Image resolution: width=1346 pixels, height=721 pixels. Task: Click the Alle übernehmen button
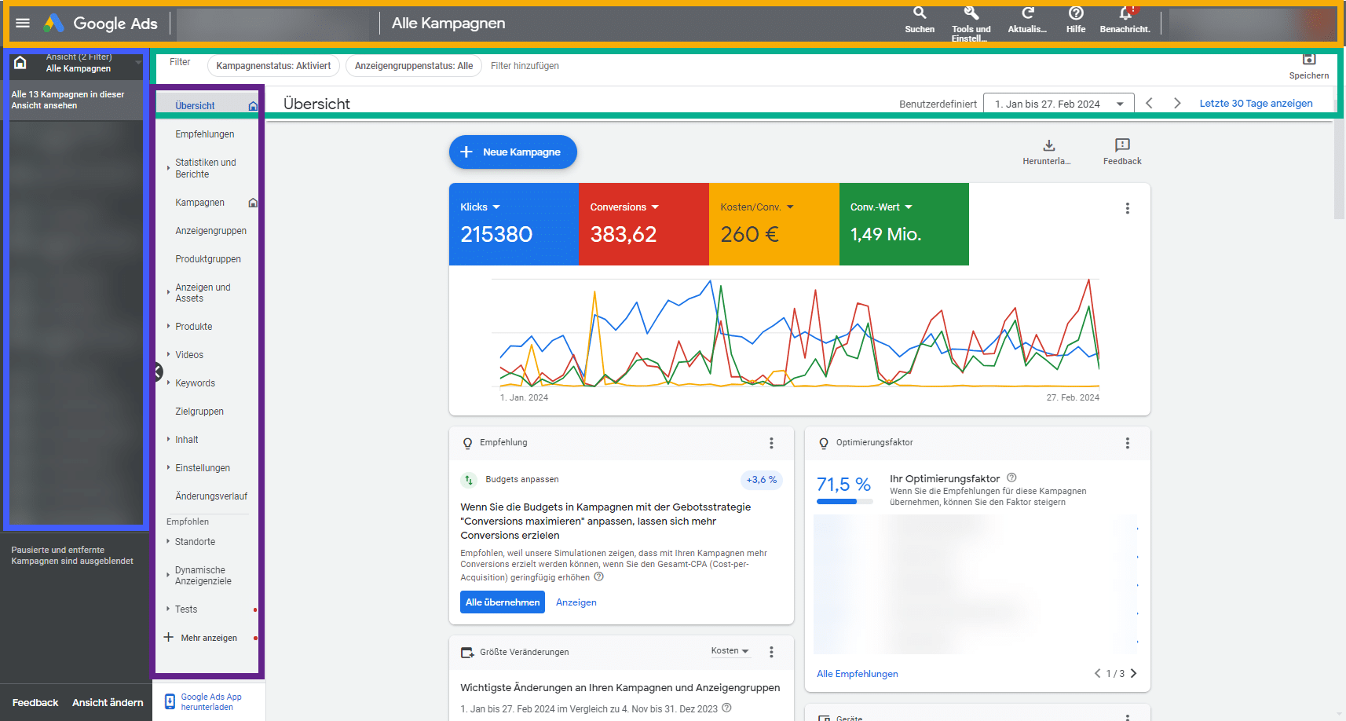click(x=503, y=602)
